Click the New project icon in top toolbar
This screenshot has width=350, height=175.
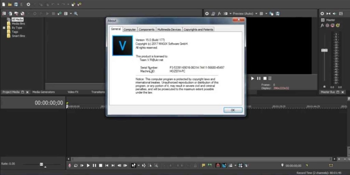coord(4,4)
